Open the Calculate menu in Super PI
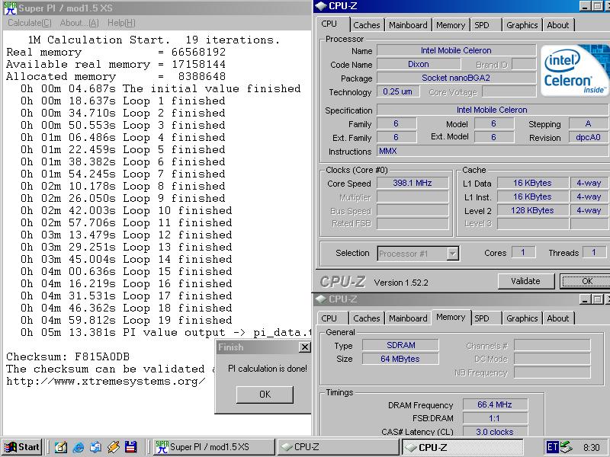The image size is (610, 457). pyautogui.click(x=30, y=23)
